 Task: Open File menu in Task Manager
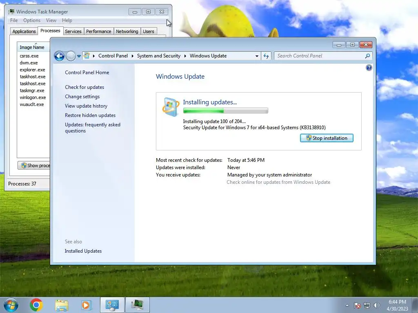(14, 20)
